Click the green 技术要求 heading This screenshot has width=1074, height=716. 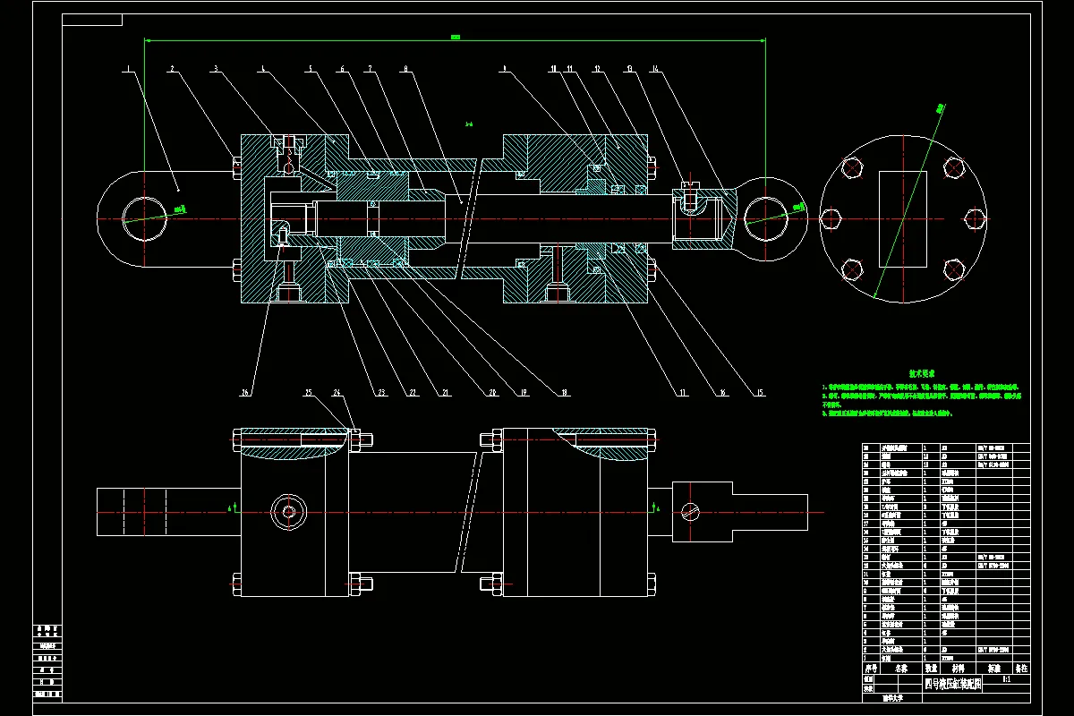point(922,372)
